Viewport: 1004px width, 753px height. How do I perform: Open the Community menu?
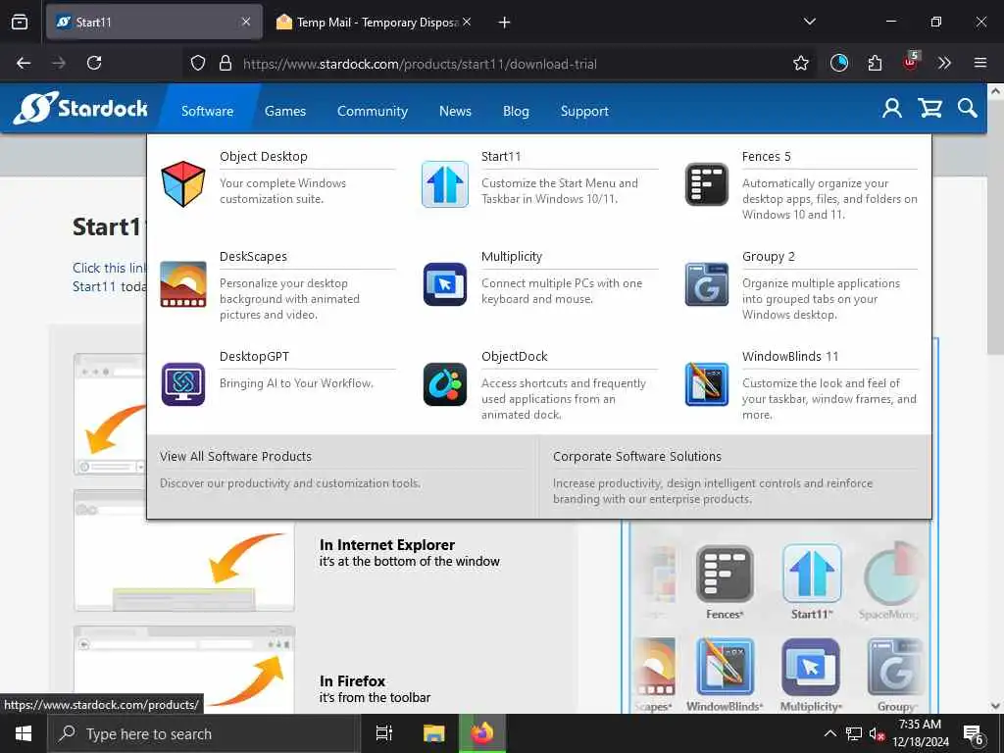coord(372,111)
